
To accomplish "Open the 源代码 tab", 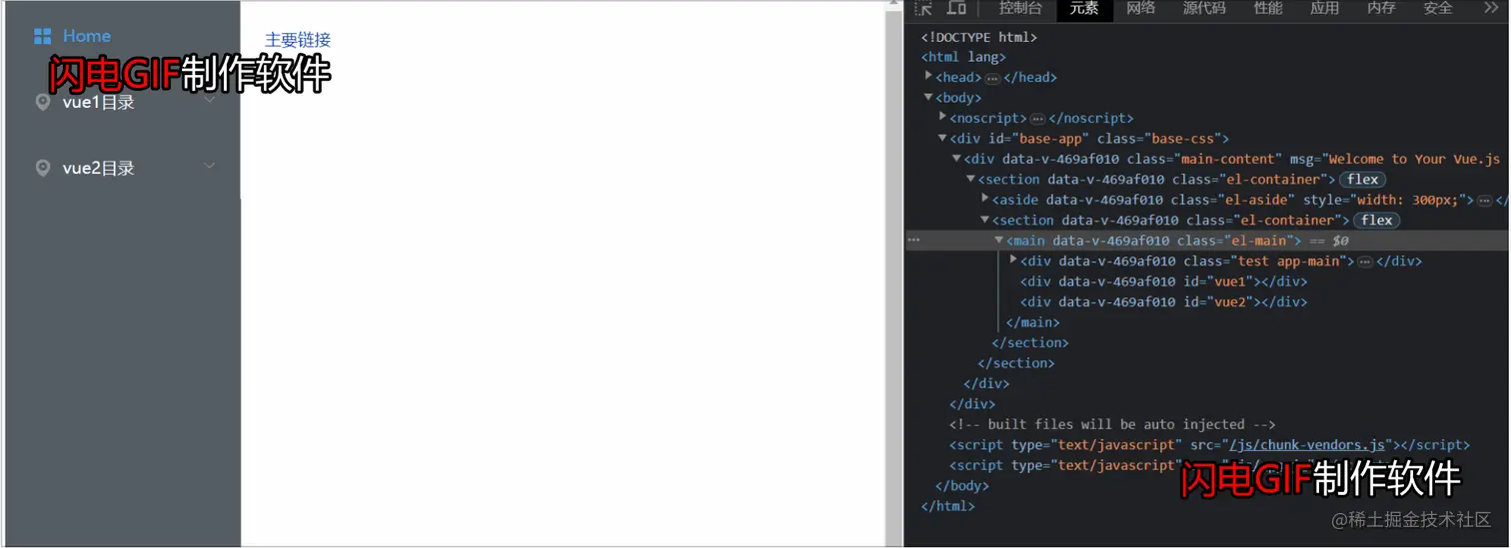I will pyautogui.click(x=1204, y=8).
